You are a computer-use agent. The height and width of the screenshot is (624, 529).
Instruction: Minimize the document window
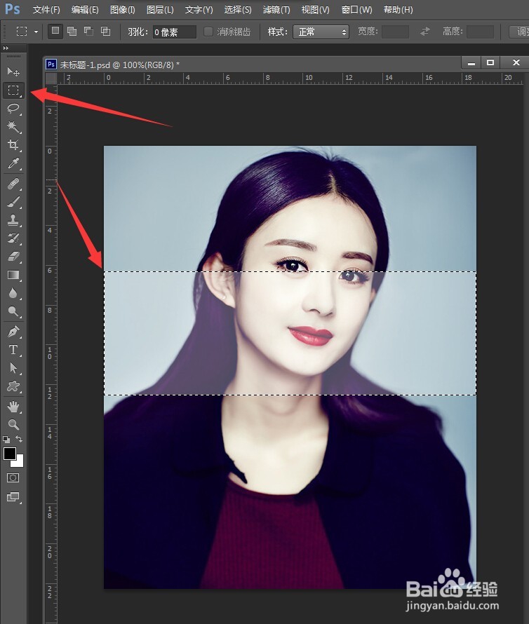471,63
